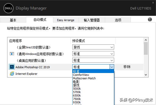Click the application list scrollbar thumb

[146, 48]
